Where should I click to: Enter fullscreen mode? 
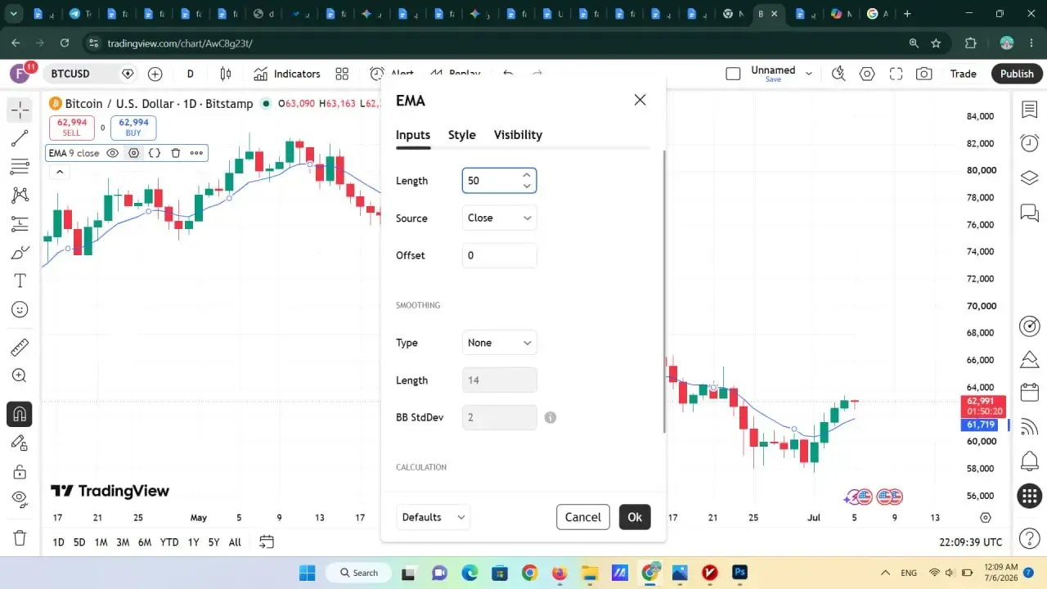point(896,74)
